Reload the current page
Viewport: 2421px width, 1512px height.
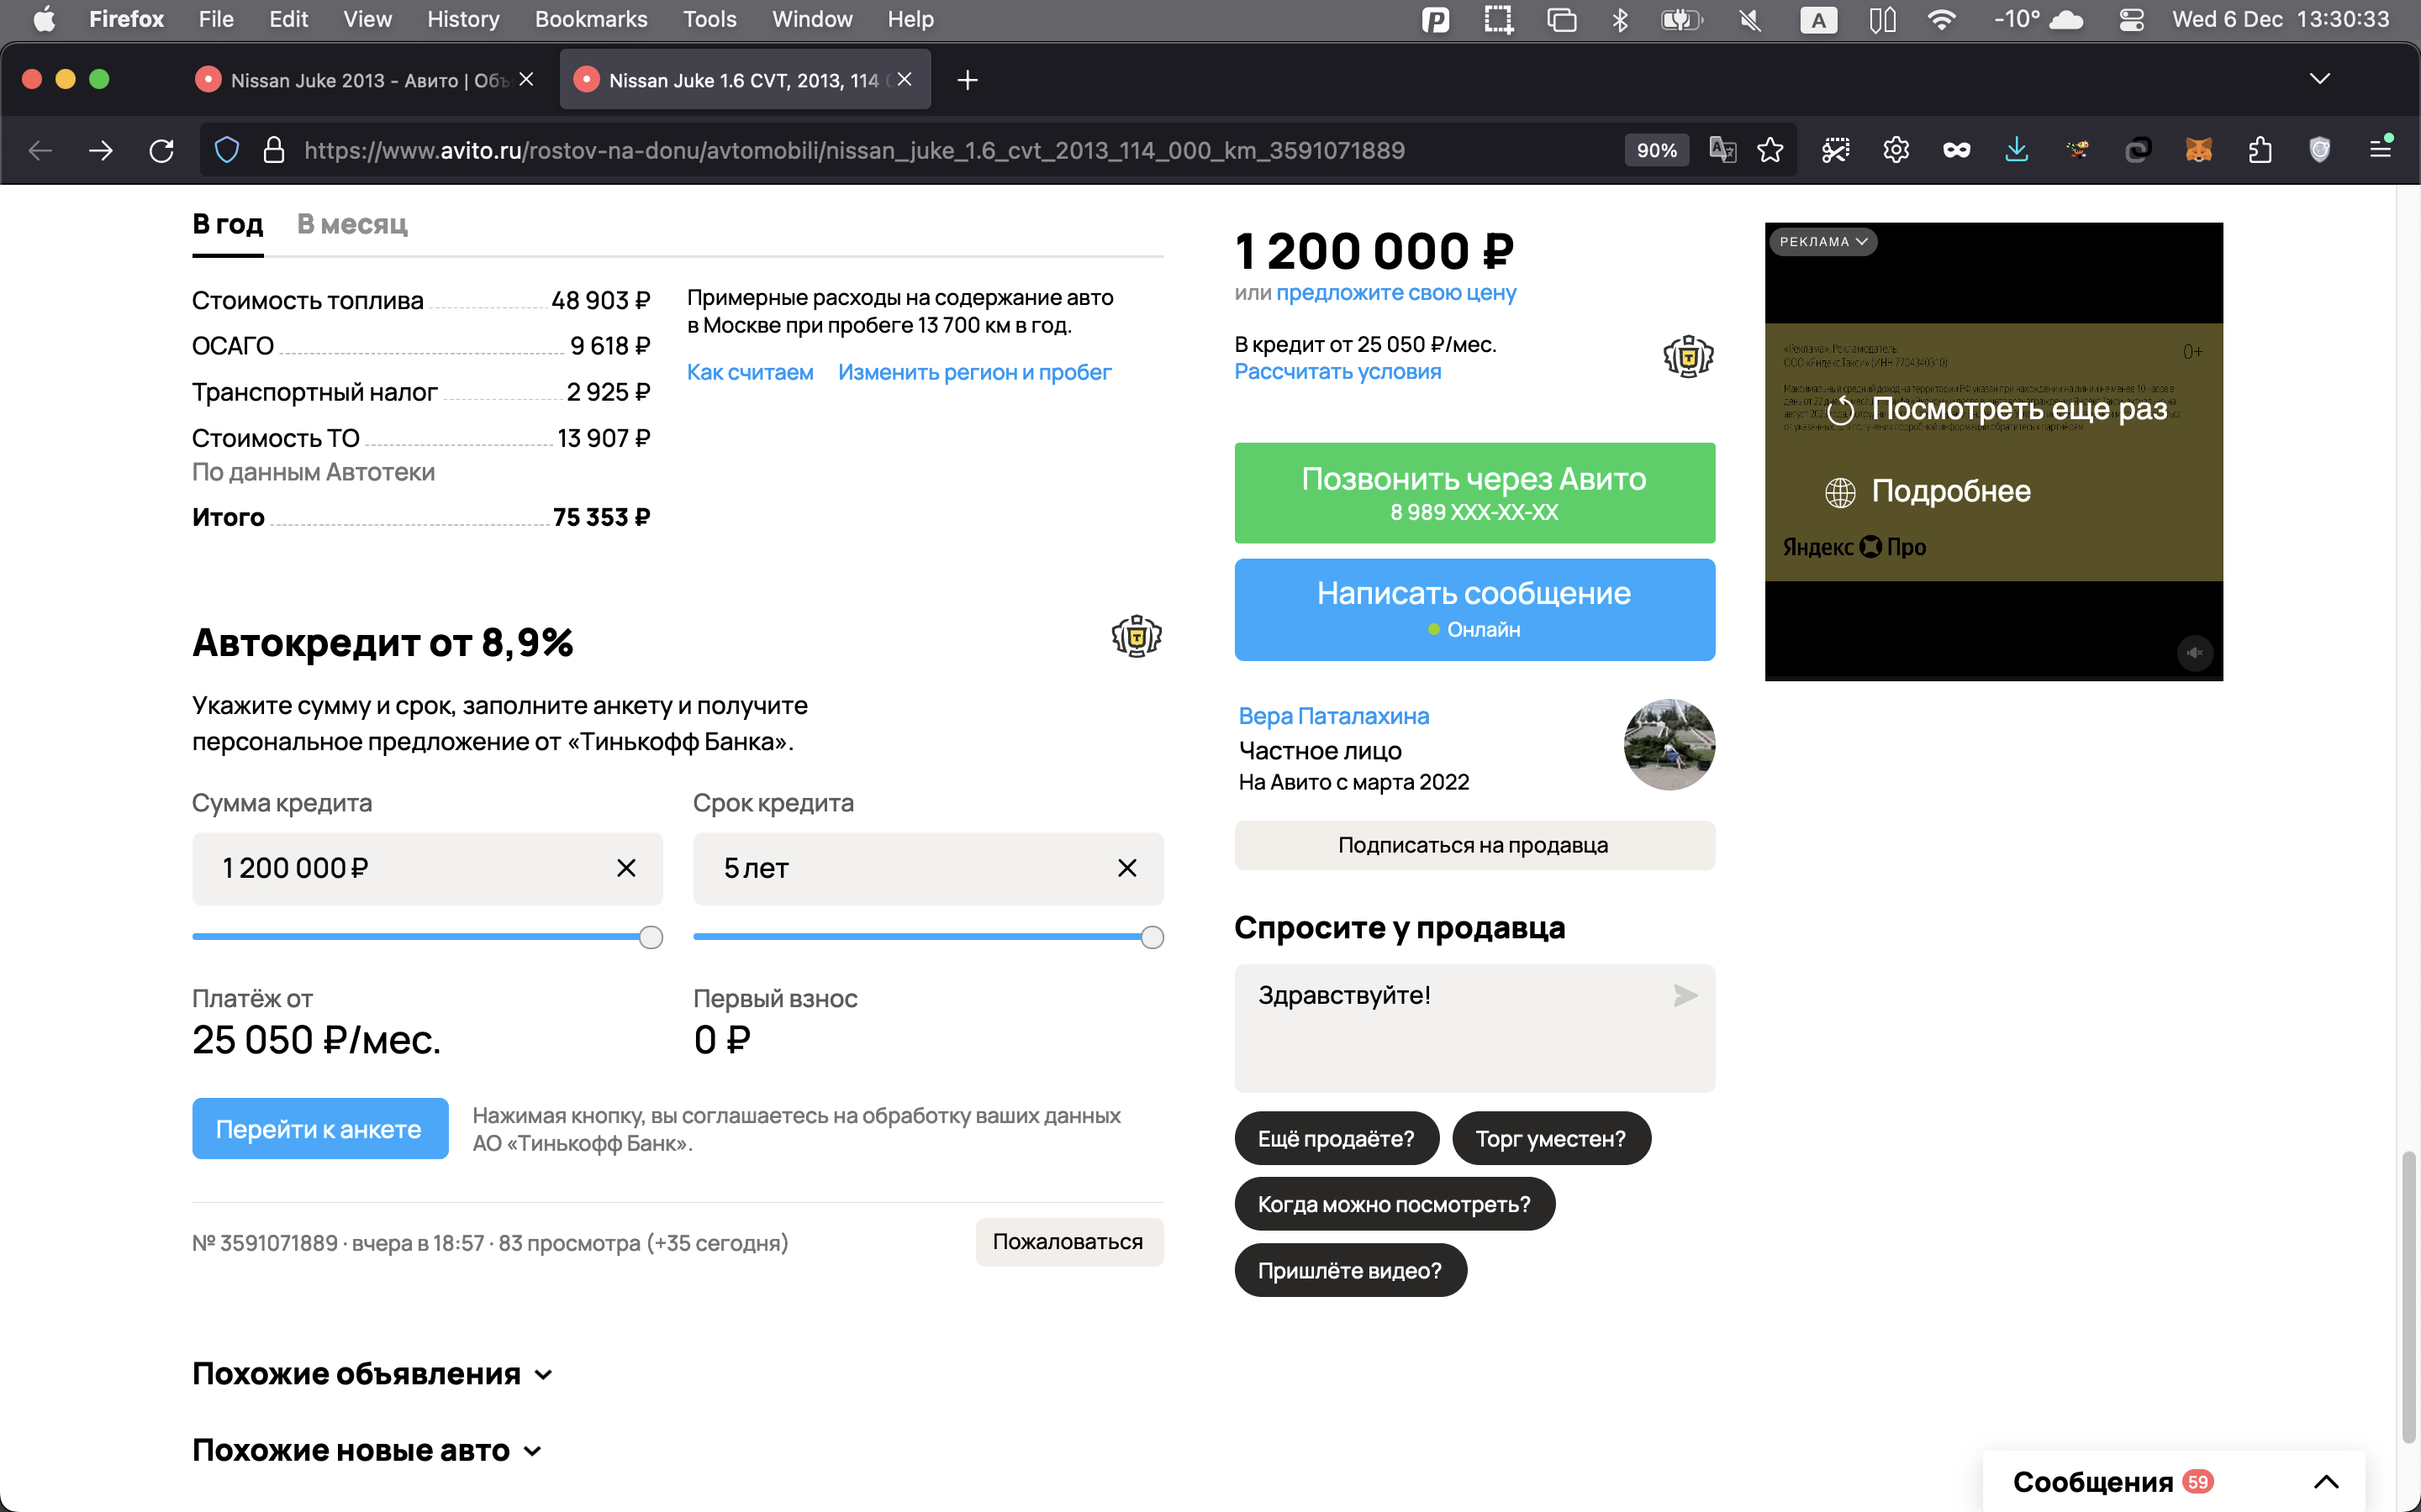pyautogui.click(x=161, y=150)
